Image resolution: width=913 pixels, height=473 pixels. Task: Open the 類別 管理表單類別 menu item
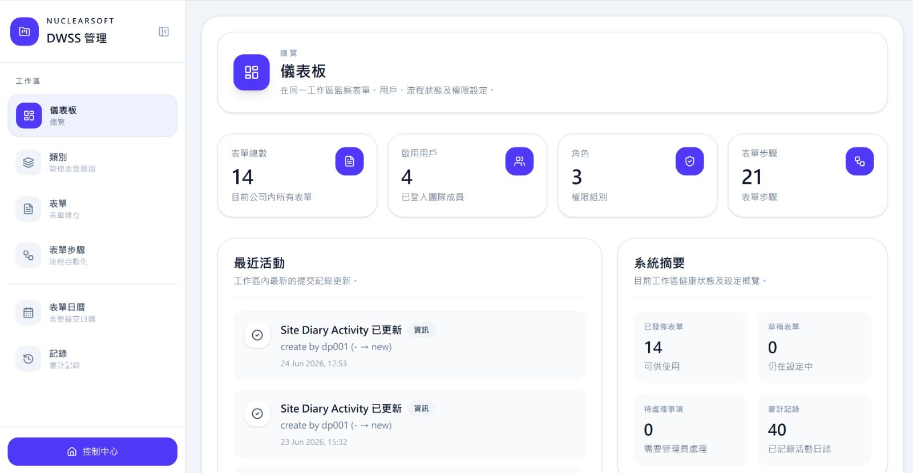[x=92, y=162]
